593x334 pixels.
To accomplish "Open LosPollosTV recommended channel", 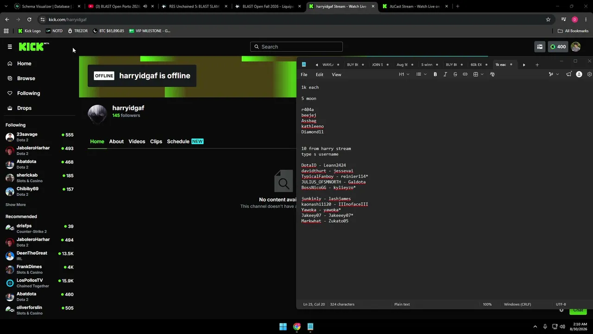I will (39, 283).
